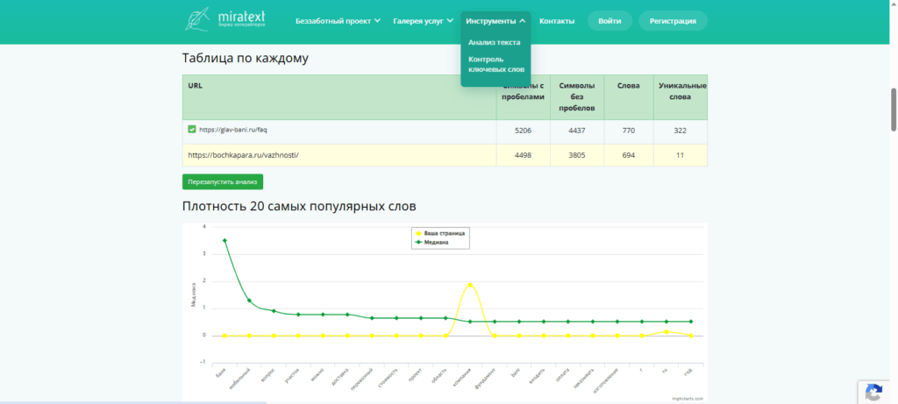Click the Уникальные слова column header
The image size is (898, 404).
(x=682, y=91)
